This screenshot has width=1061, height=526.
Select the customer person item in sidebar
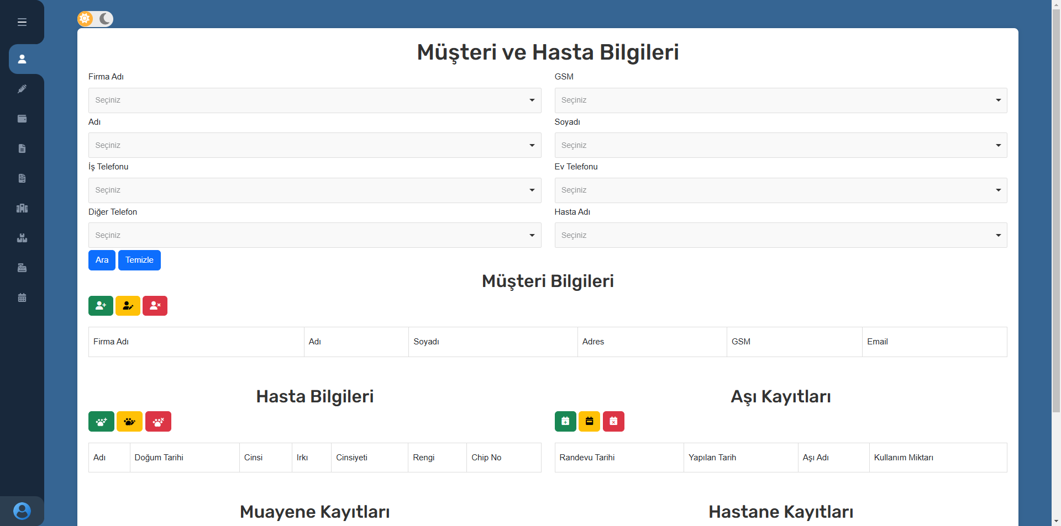pyautogui.click(x=22, y=59)
